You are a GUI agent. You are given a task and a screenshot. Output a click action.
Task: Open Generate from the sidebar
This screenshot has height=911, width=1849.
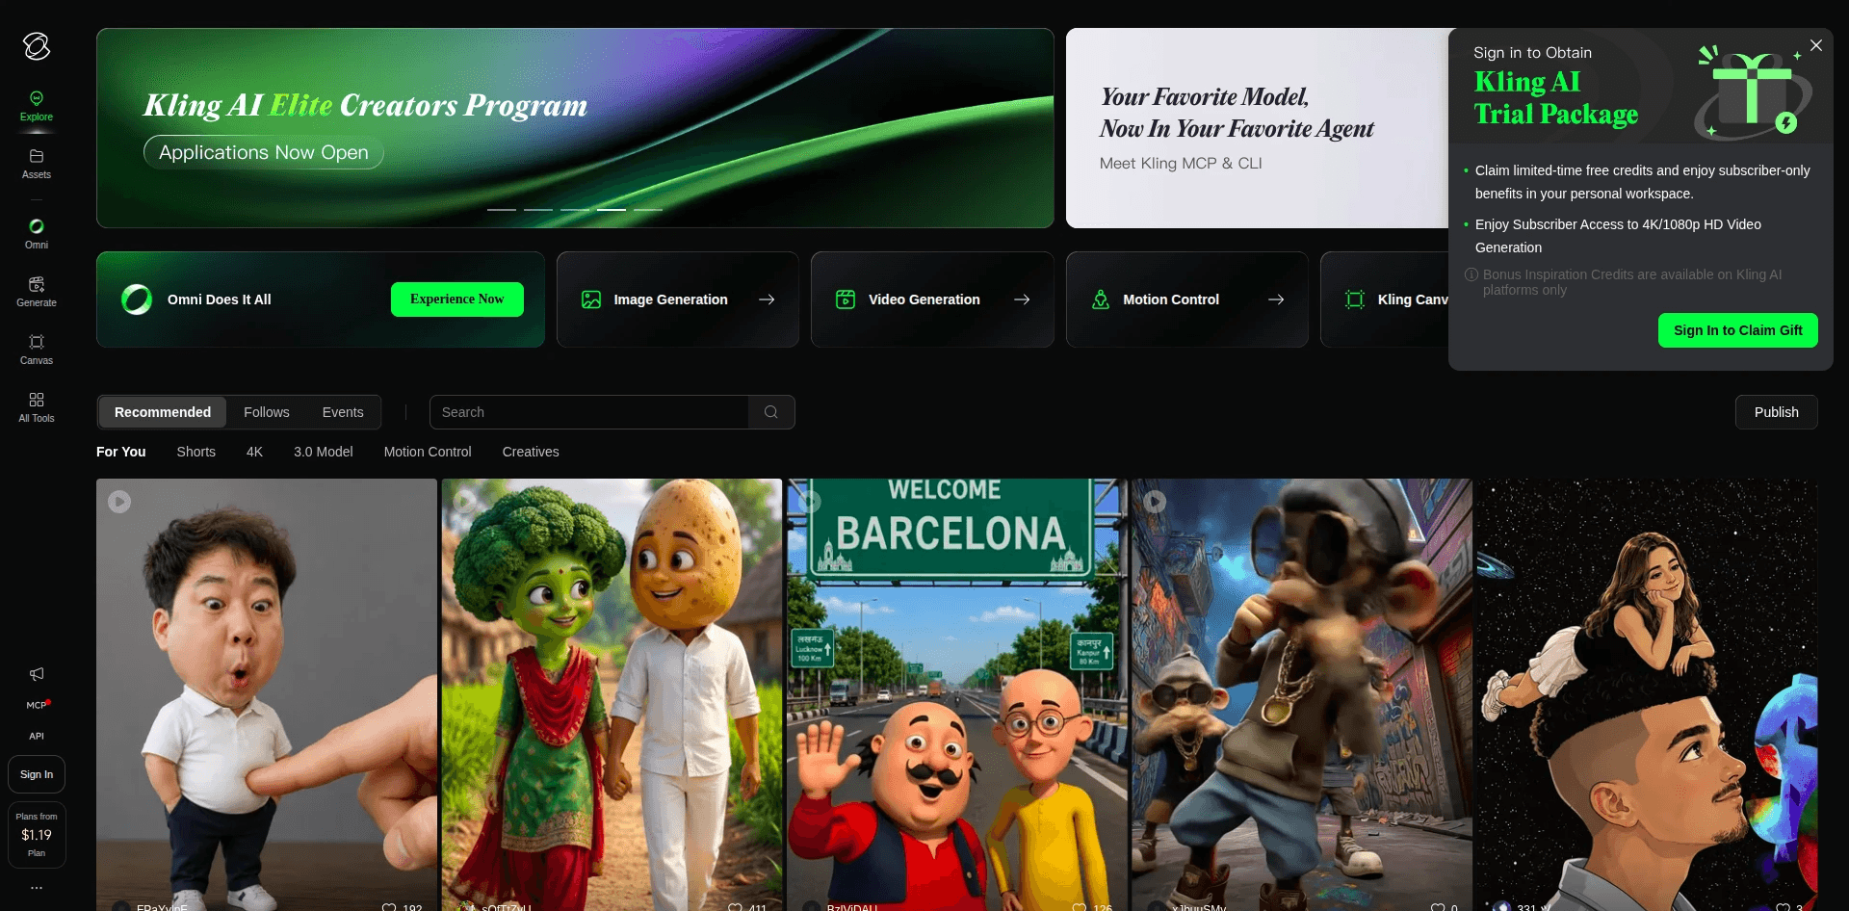tap(37, 292)
